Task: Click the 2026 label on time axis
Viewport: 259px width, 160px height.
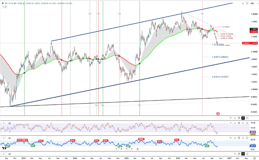Action: 178,158
